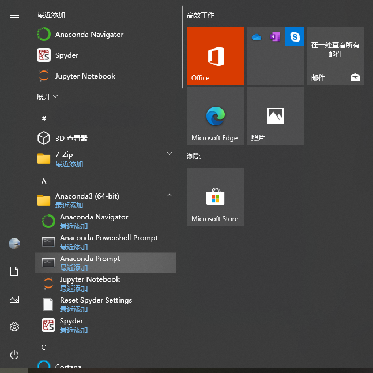
Task: Open Anaconda Navigator in the recently added section
Action: 106,35
